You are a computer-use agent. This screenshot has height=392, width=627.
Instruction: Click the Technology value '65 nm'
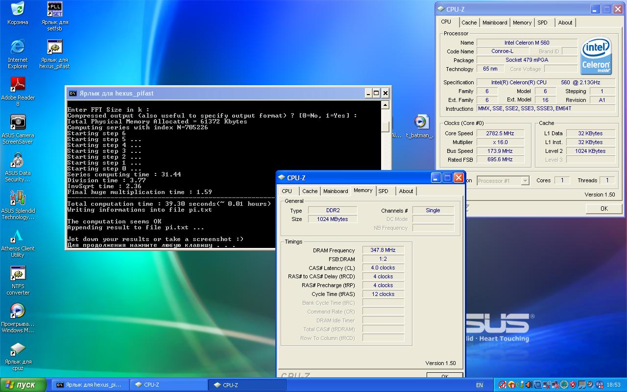pos(490,69)
